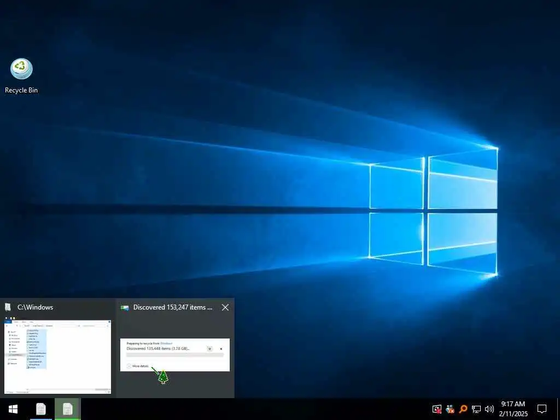560x420 pixels.
Task: Click the Show desktop sliver
Action: (x=558, y=409)
